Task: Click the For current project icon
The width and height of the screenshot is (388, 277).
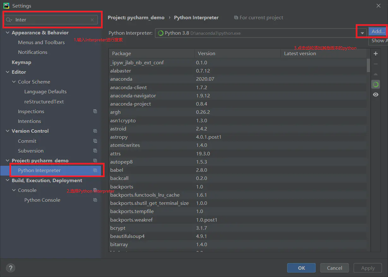Action: pos(236,18)
